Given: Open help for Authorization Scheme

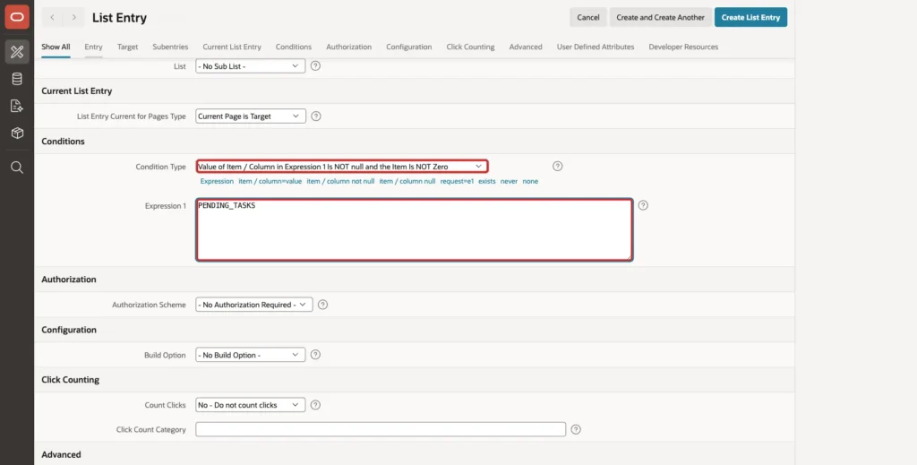Looking at the screenshot, I should pyautogui.click(x=322, y=305).
